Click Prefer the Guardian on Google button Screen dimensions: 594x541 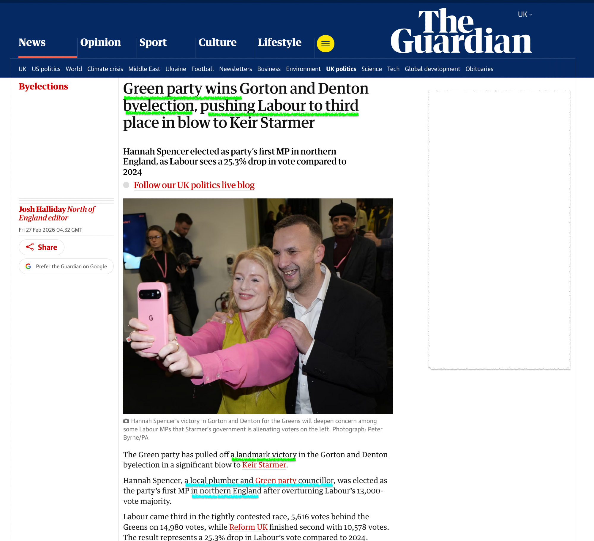pyautogui.click(x=66, y=266)
